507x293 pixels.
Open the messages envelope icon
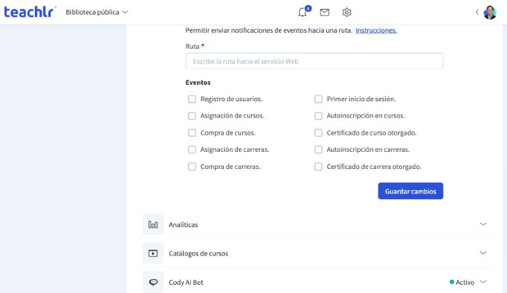(x=324, y=12)
